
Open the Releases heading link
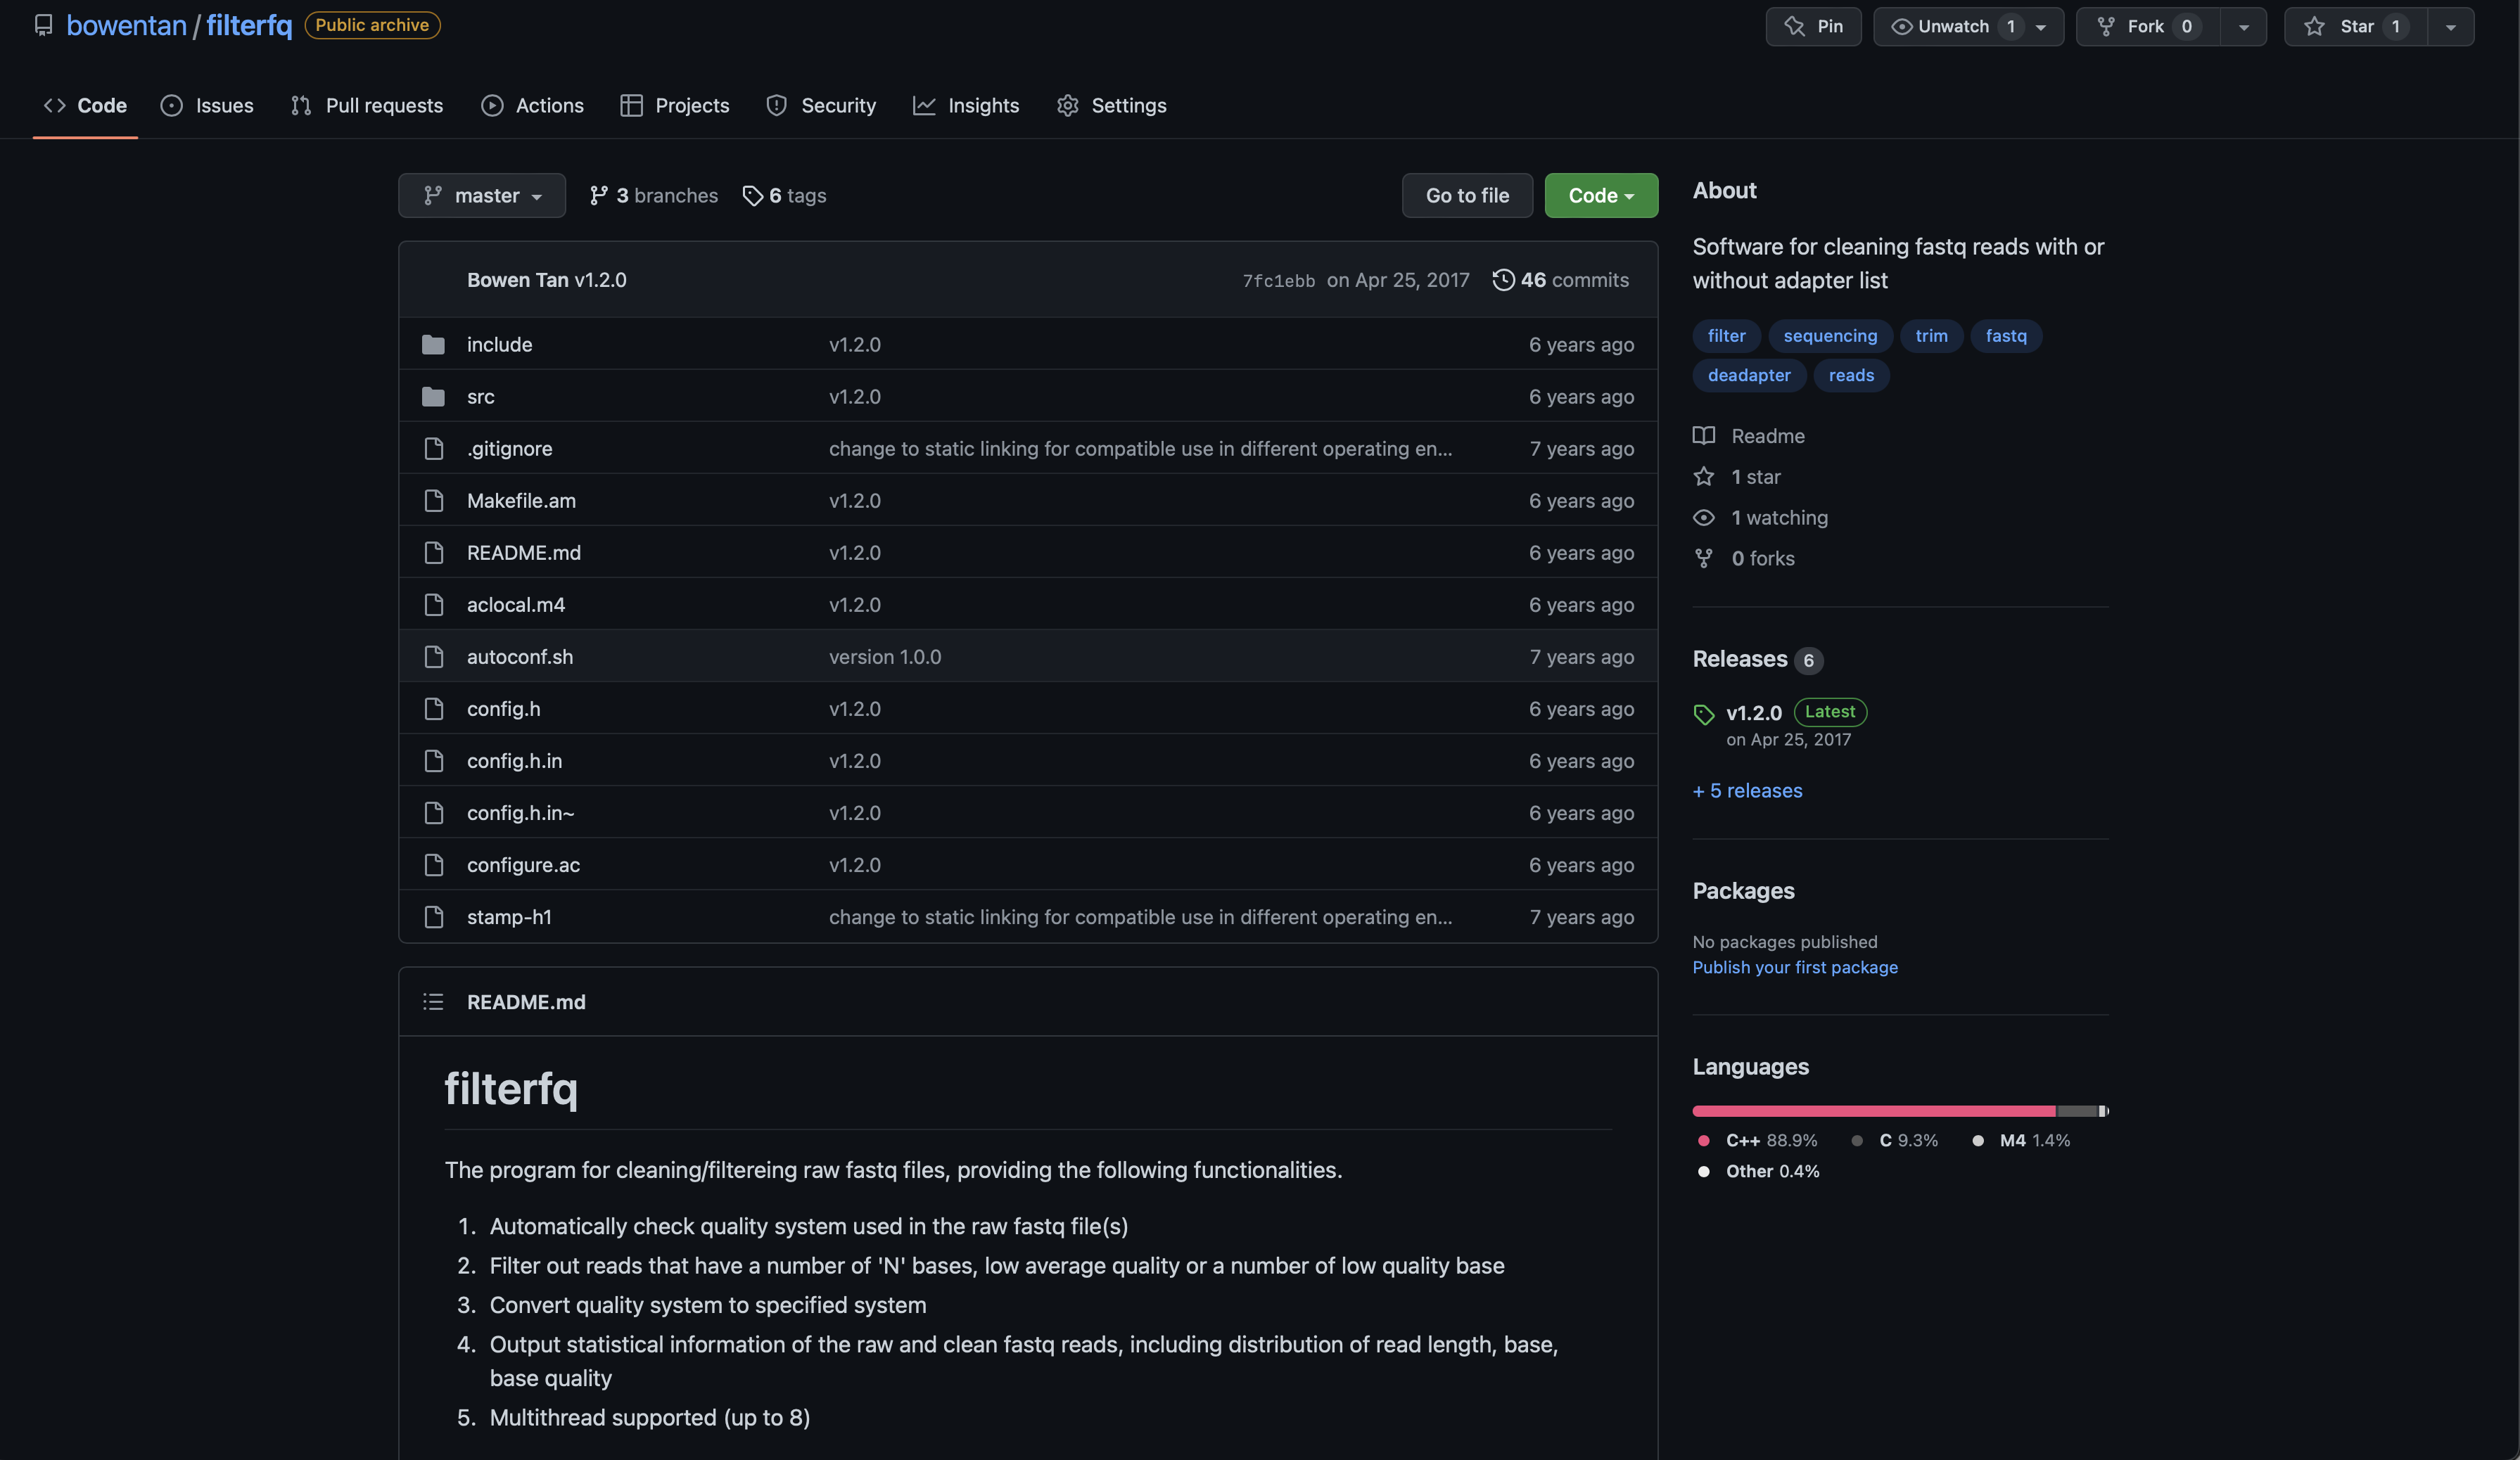1739,660
